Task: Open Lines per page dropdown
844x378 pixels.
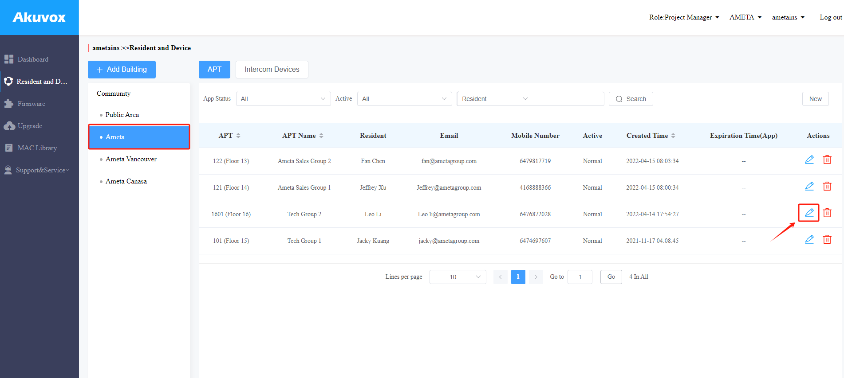Action: pyautogui.click(x=457, y=277)
